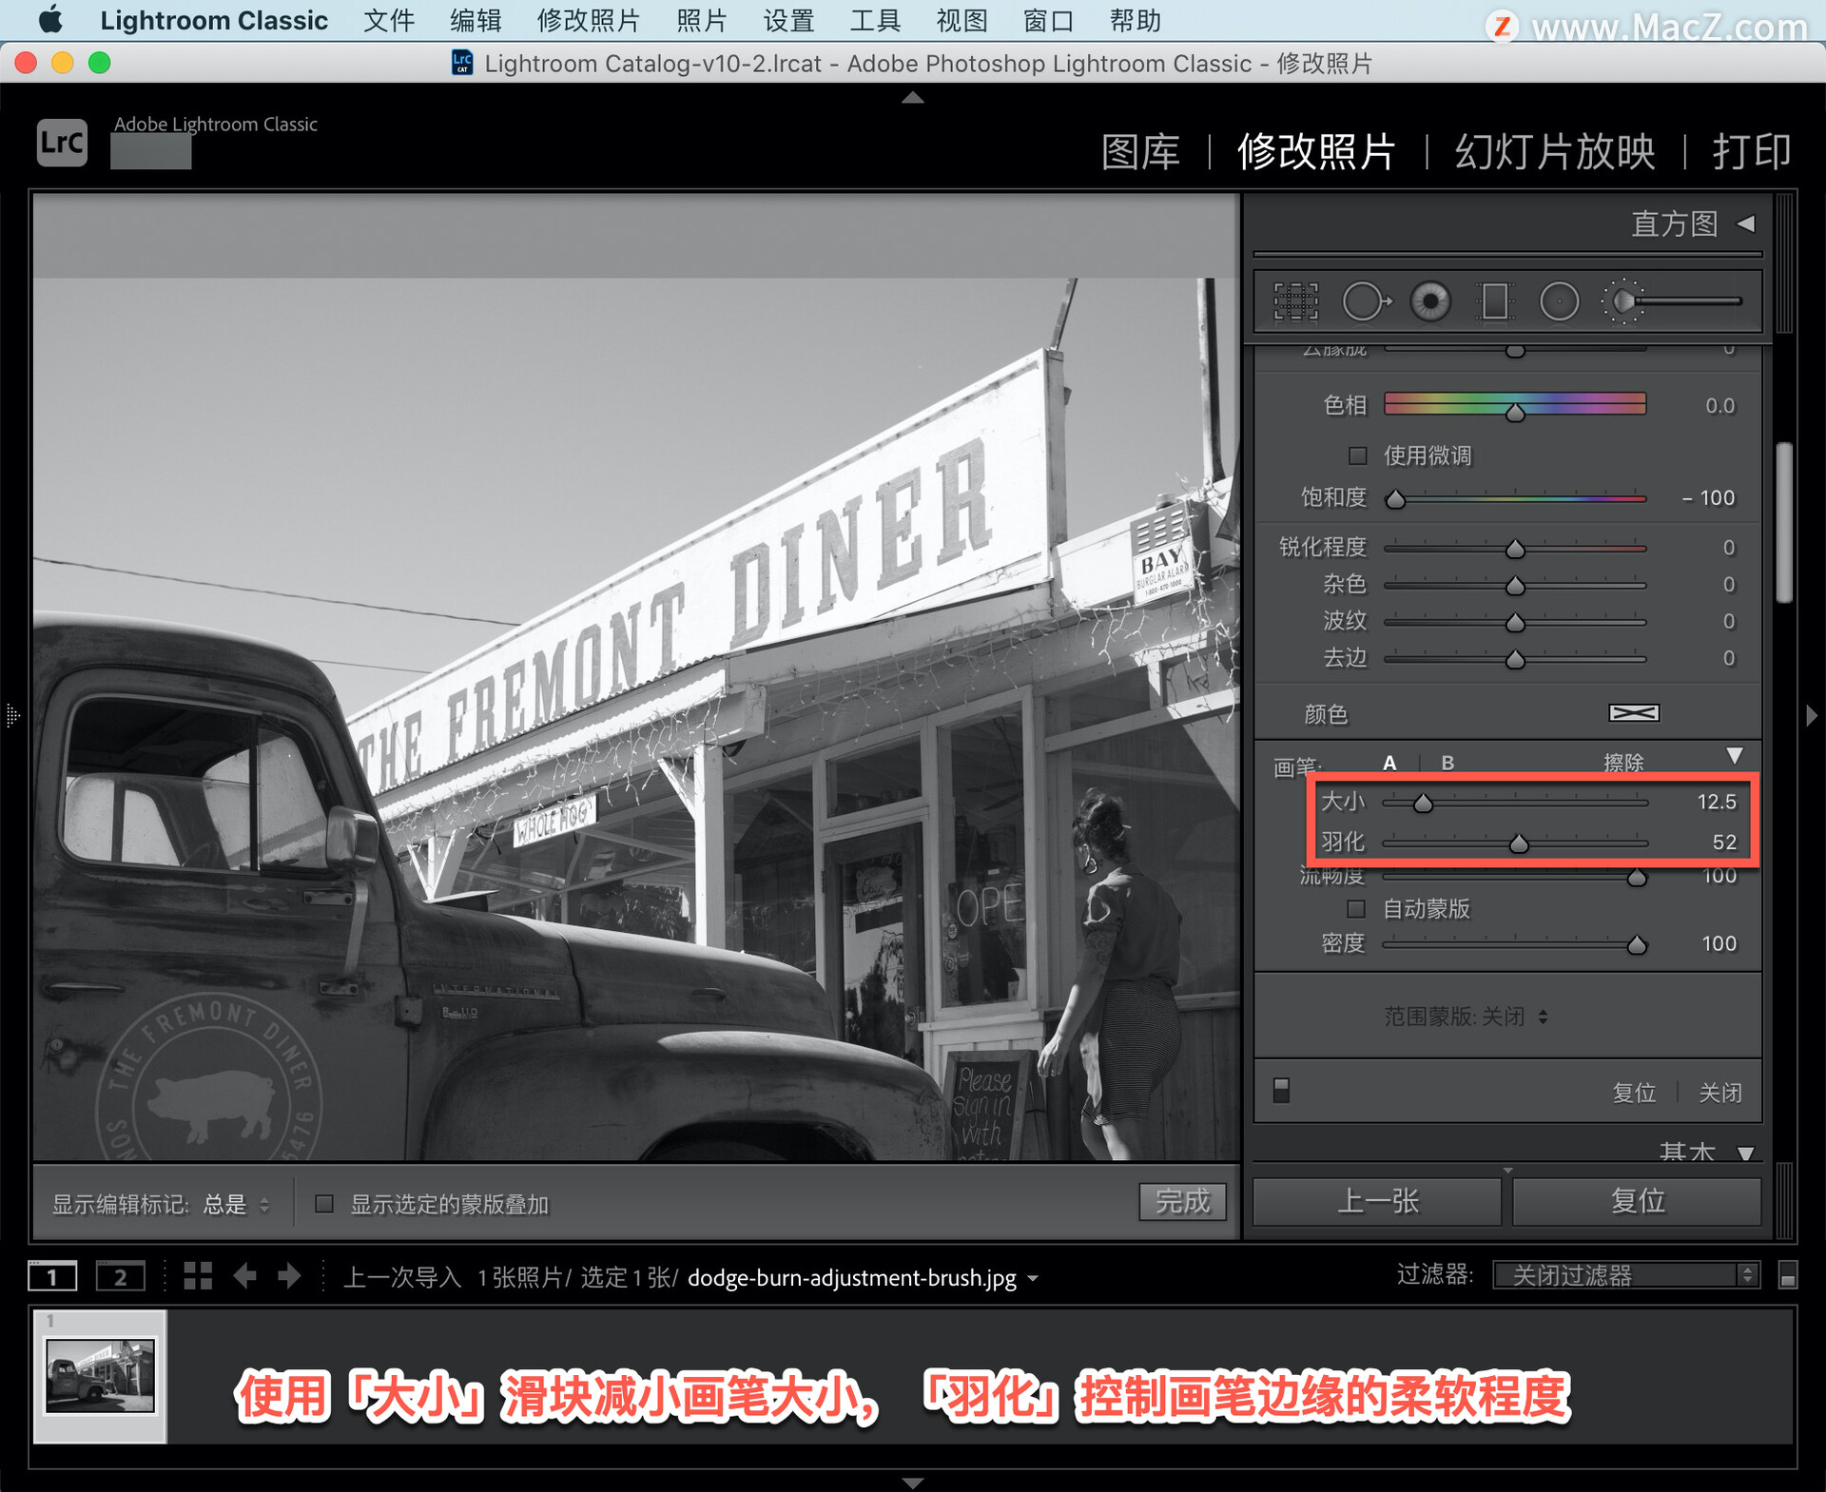
Task: Open the Apple menu
Action: pyautogui.click(x=49, y=20)
